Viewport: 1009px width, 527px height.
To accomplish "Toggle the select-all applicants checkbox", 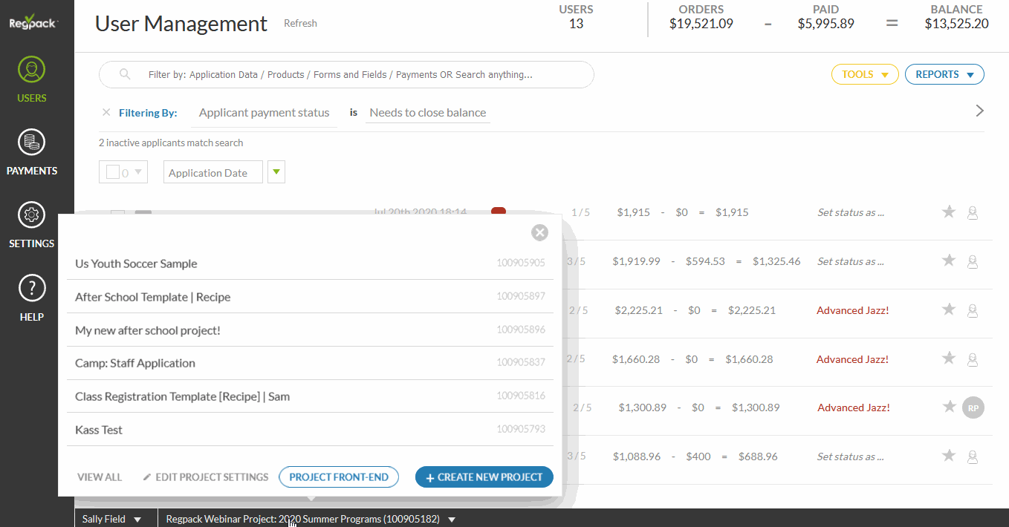I will pos(113,172).
